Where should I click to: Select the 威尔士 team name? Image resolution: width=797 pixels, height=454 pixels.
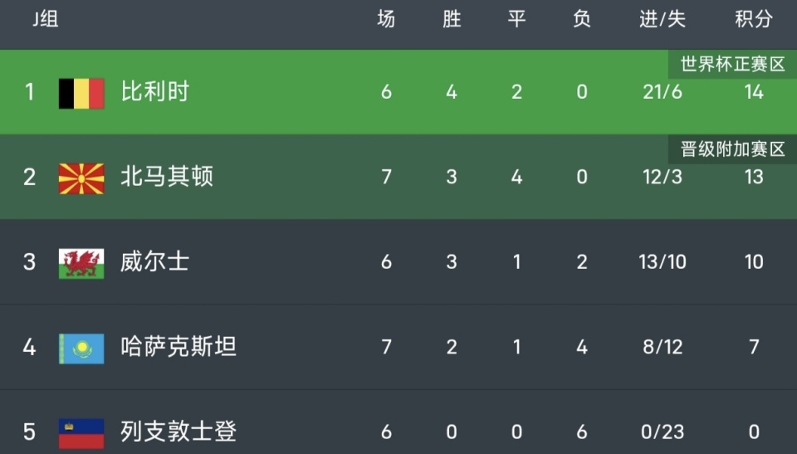pos(155,262)
